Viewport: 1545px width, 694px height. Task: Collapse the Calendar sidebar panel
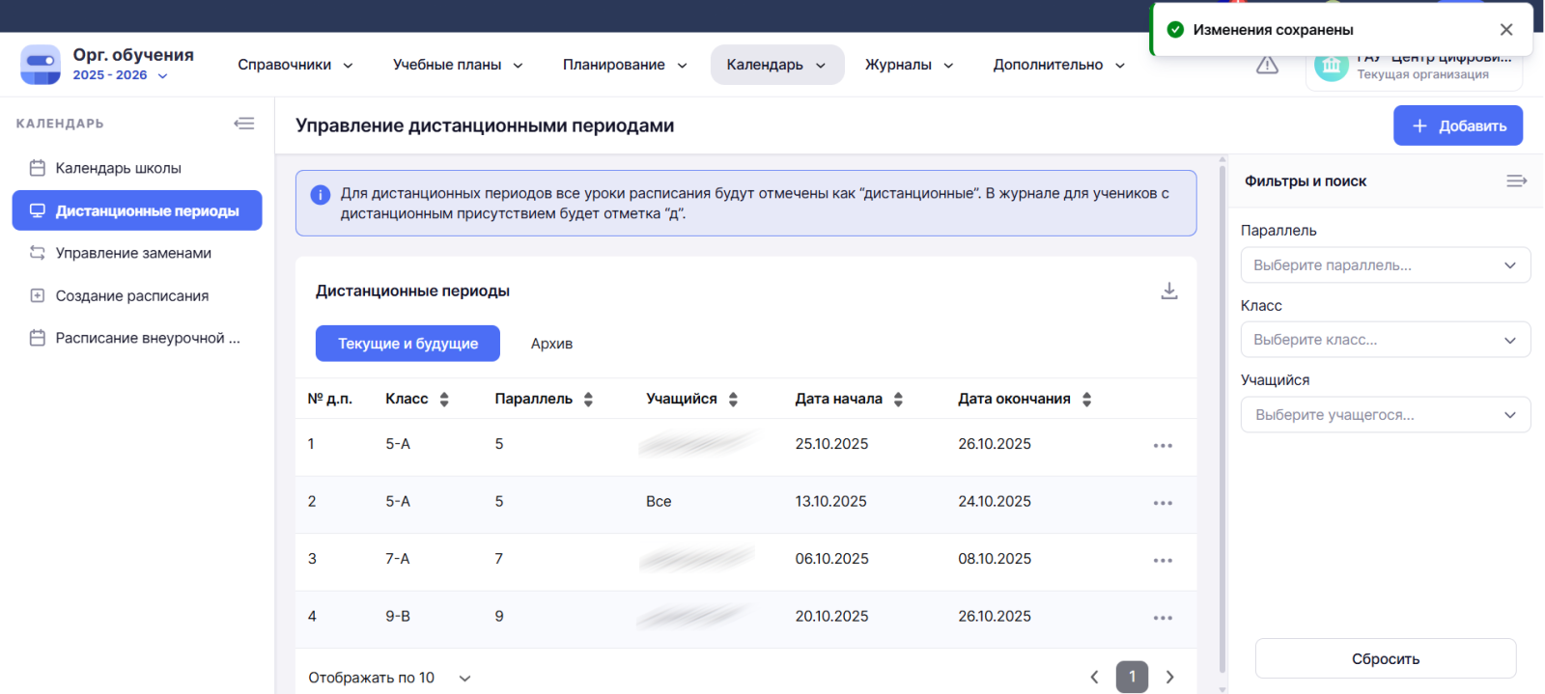(x=244, y=124)
